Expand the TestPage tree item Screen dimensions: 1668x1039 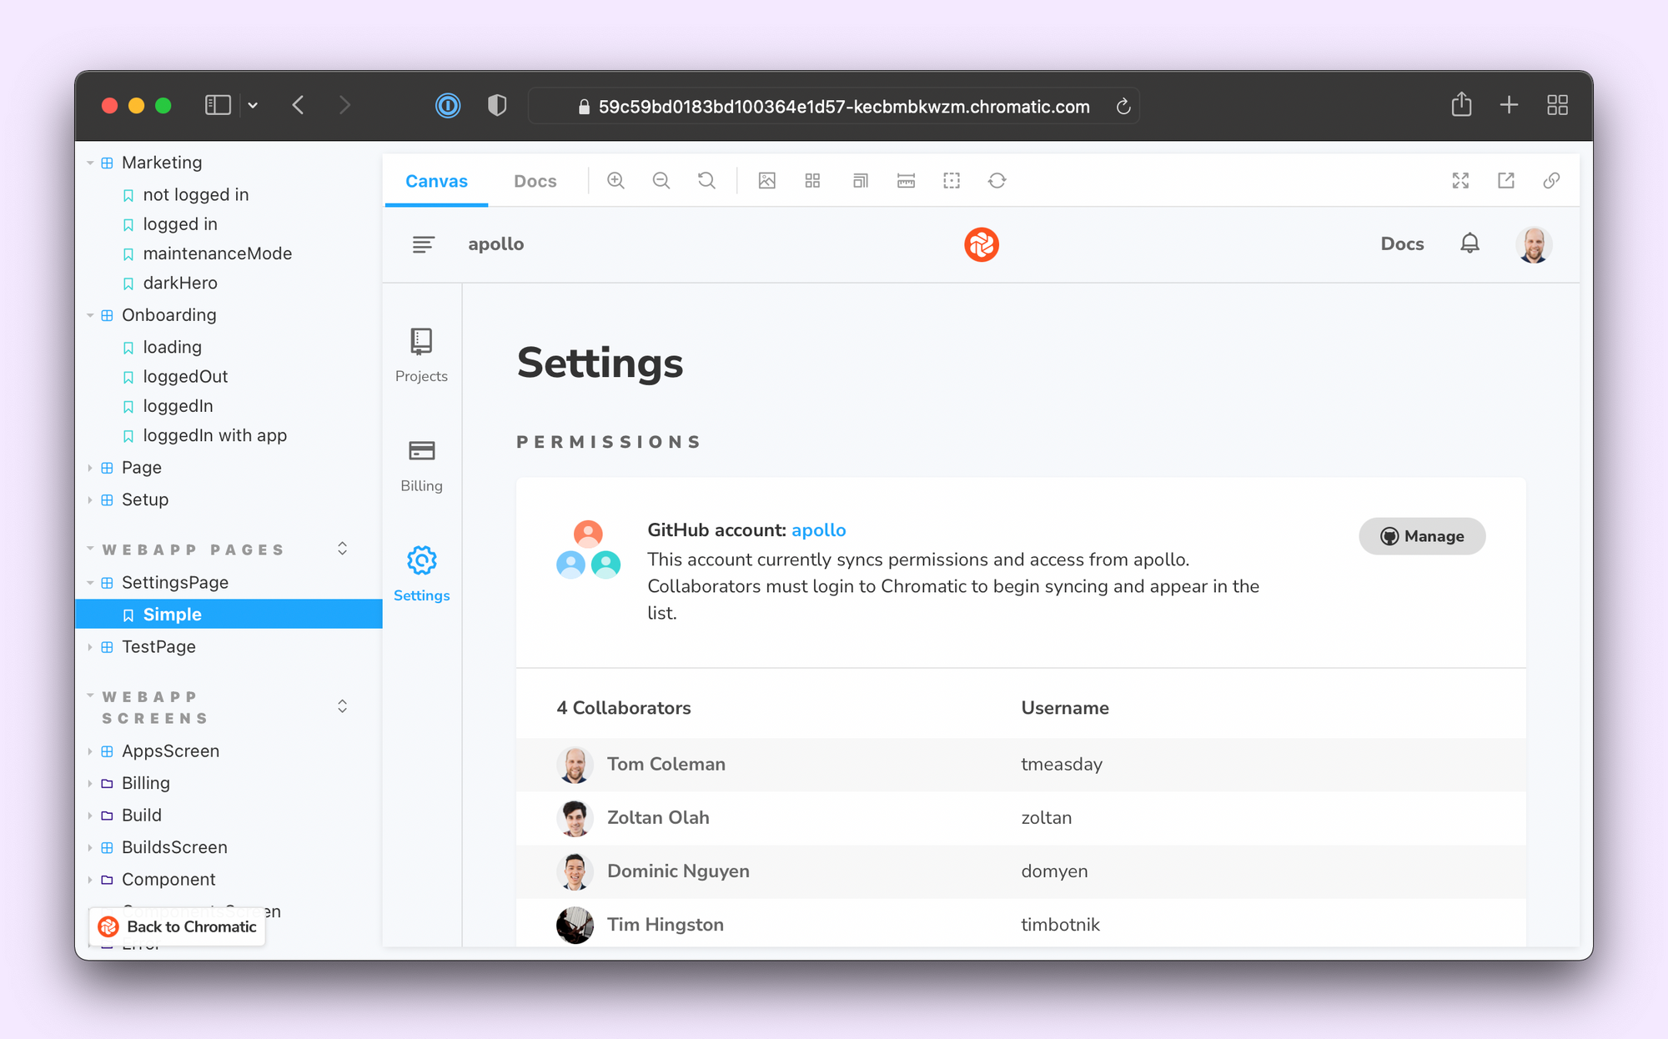coord(90,647)
